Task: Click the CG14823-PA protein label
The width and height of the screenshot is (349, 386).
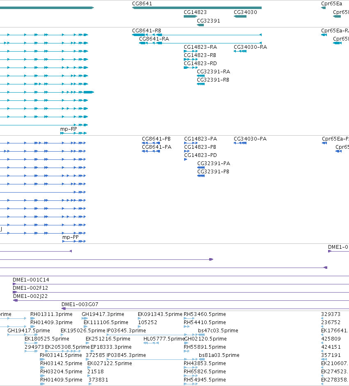Action: click(201, 139)
